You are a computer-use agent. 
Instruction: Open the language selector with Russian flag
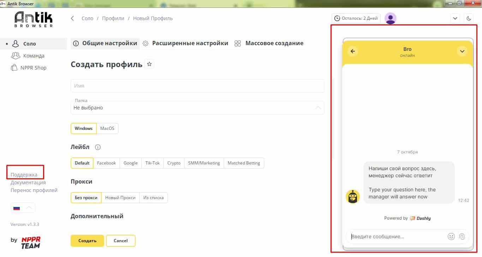[23, 208]
